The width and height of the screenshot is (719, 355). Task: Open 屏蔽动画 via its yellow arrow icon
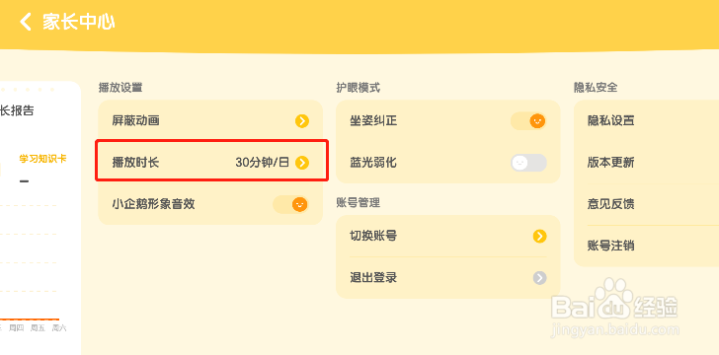[x=302, y=121]
